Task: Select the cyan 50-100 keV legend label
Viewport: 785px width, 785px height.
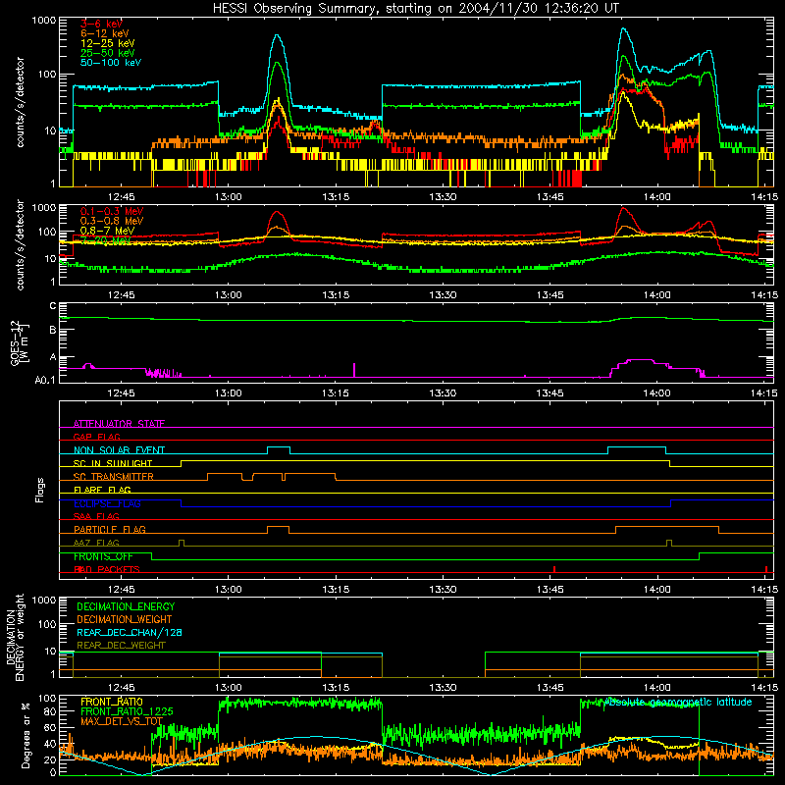Action: click(x=111, y=63)
